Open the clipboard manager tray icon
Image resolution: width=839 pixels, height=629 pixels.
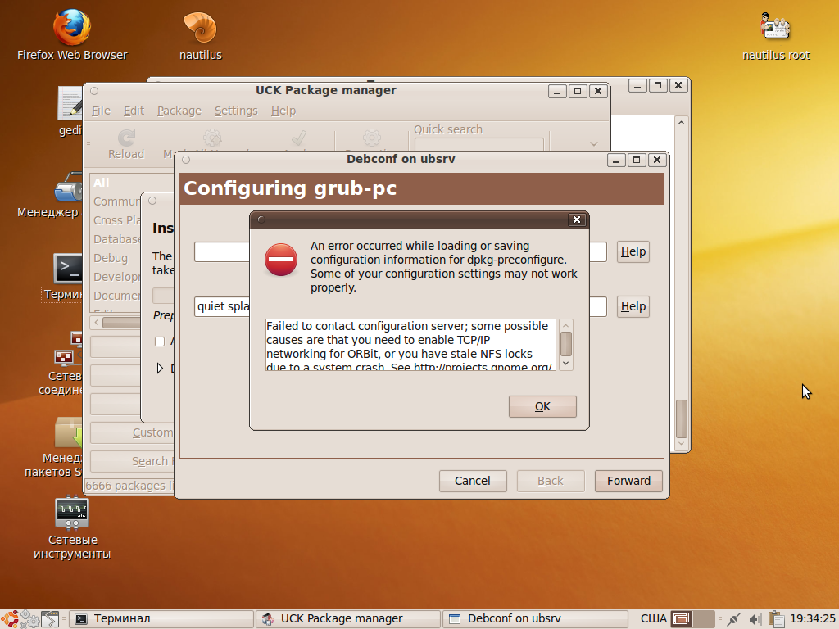(775, 619)
